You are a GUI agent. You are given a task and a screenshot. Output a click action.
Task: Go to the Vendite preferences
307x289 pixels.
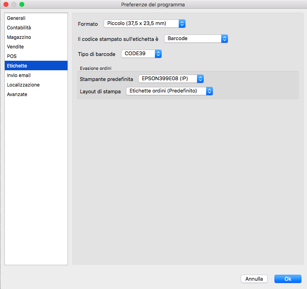coord(15,47)
